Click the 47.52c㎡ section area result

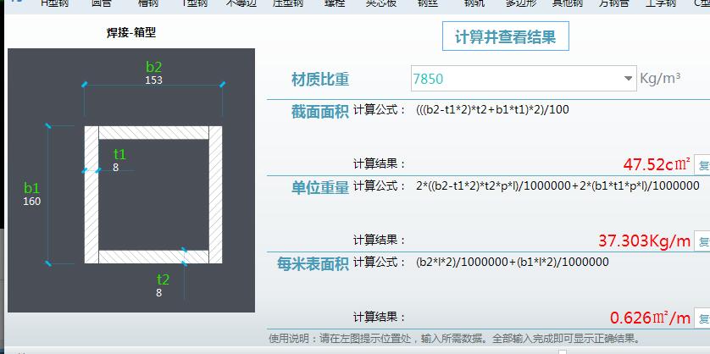tap(657, 164)
